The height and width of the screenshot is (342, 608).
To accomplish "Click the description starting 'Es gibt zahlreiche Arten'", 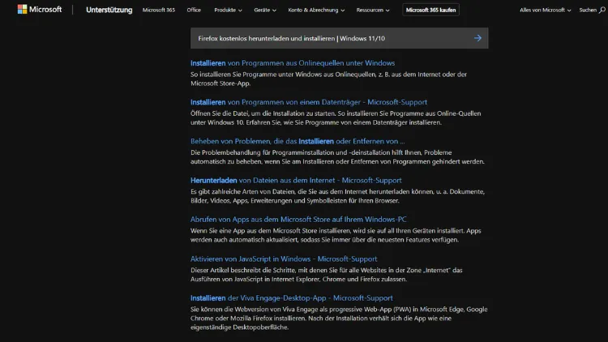I will point(337,196).
